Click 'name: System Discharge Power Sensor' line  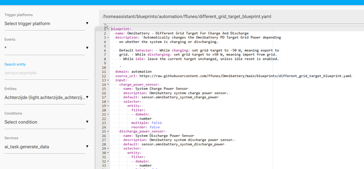click(159, 136)
